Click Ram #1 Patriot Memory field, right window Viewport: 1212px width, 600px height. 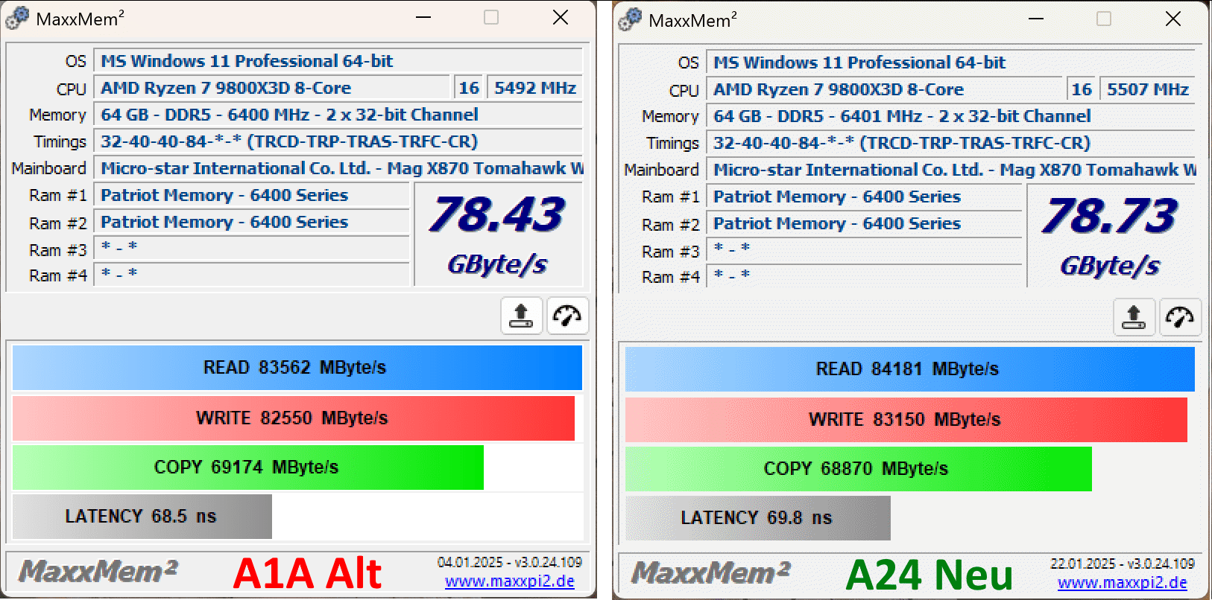coord(865,197)
